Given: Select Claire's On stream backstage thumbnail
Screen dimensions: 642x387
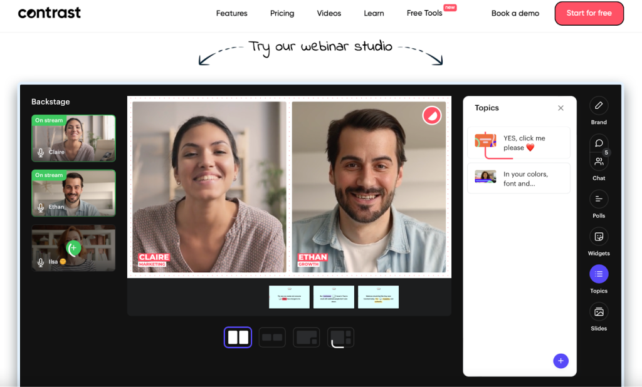Looking at the screenshot, I should click(74, 138).
